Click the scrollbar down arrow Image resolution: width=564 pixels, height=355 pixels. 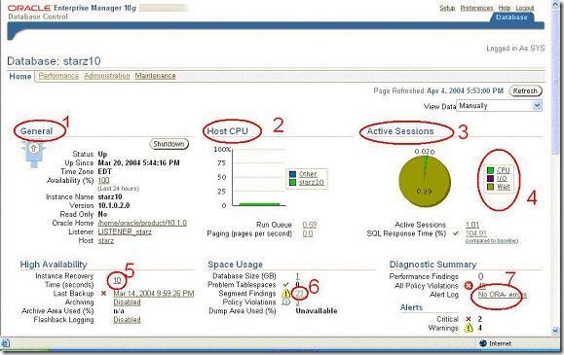coord(555,331)
